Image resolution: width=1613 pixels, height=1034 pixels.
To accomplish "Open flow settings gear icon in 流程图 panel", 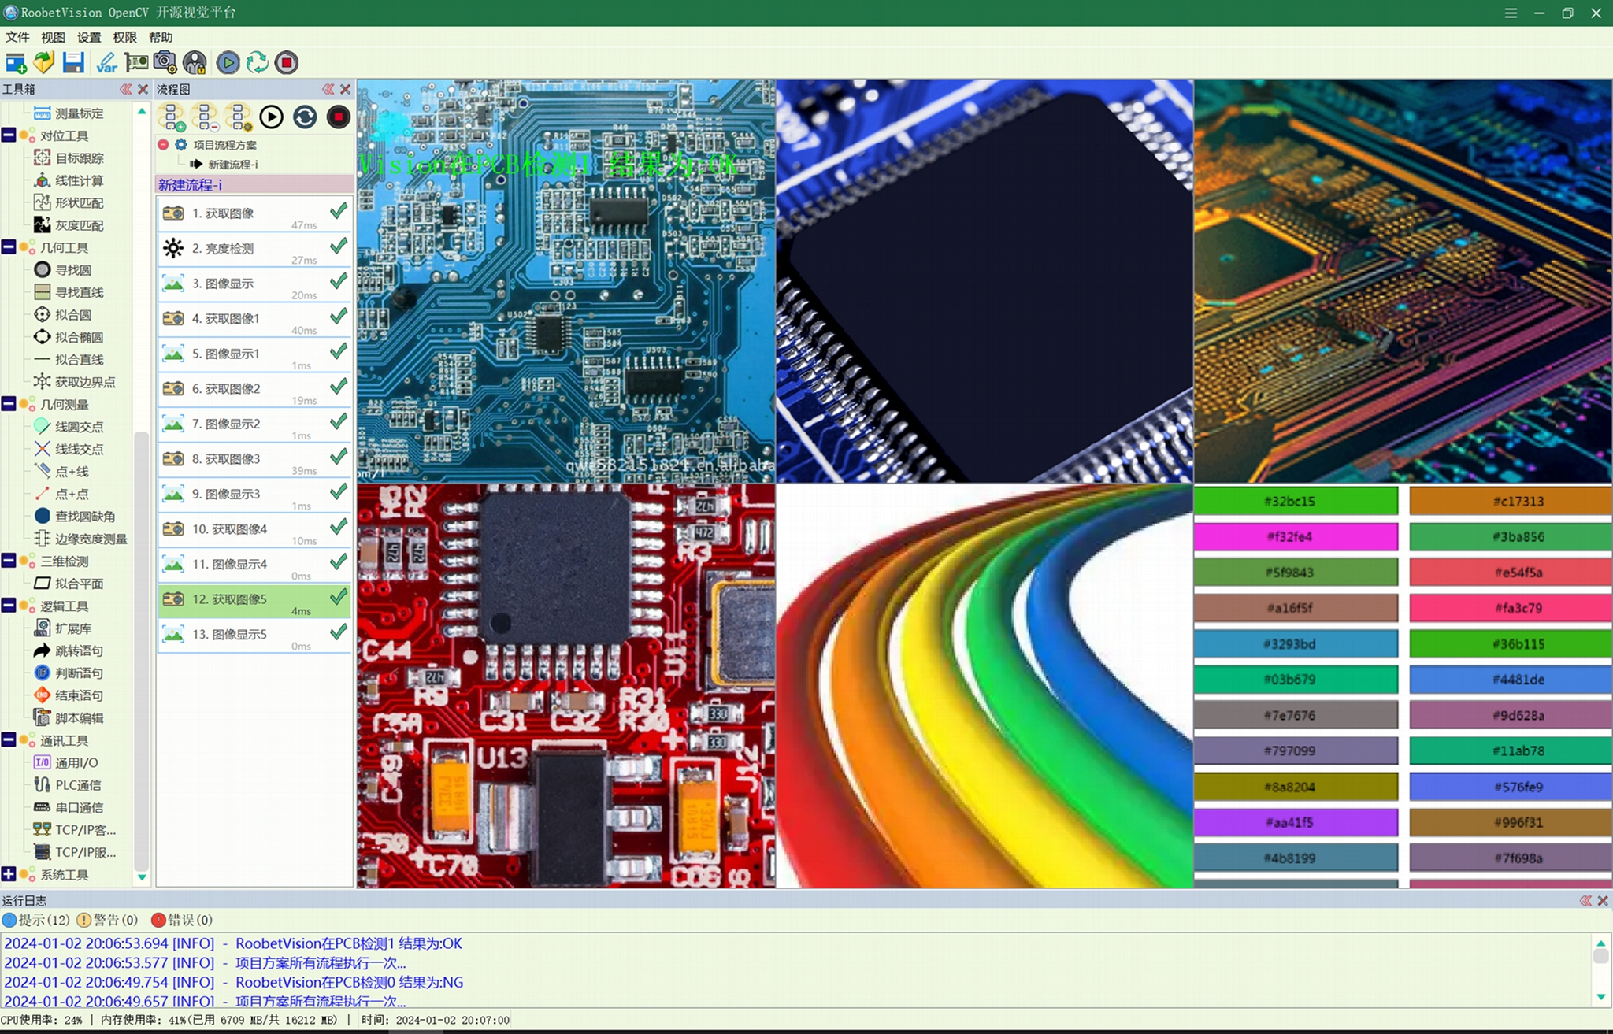I will [238, 117].
